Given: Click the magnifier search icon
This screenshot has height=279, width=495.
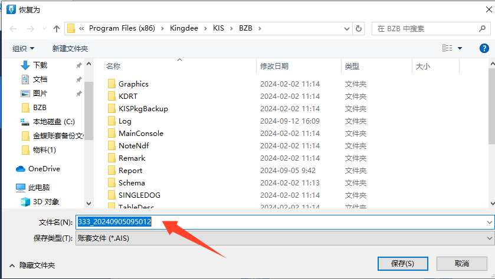Looking at the screenshot, I should click(x=482, y=29).
